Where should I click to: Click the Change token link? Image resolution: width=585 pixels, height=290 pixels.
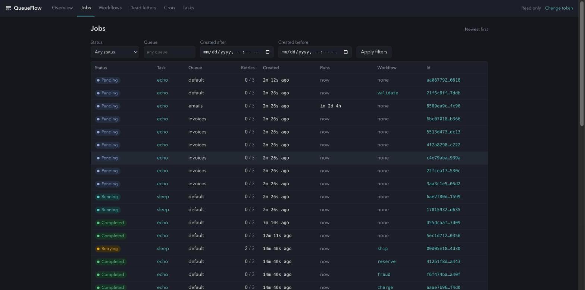pyautogui.click(x=559, y=8)
